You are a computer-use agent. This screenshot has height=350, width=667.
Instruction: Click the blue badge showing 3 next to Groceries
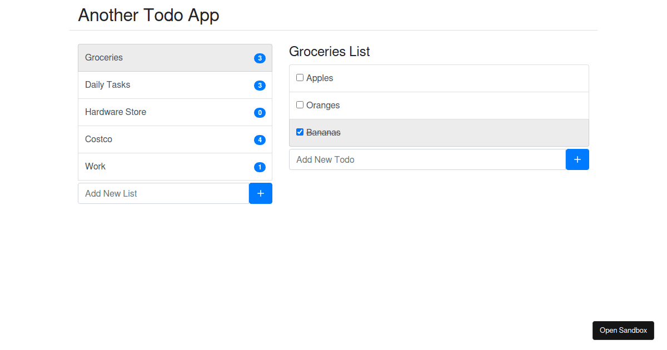point(260,58)
